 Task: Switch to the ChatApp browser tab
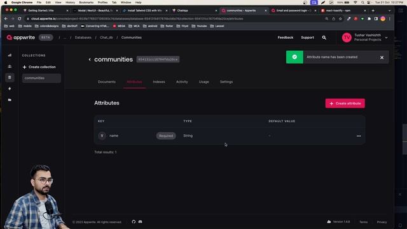[x=195, y=11]
